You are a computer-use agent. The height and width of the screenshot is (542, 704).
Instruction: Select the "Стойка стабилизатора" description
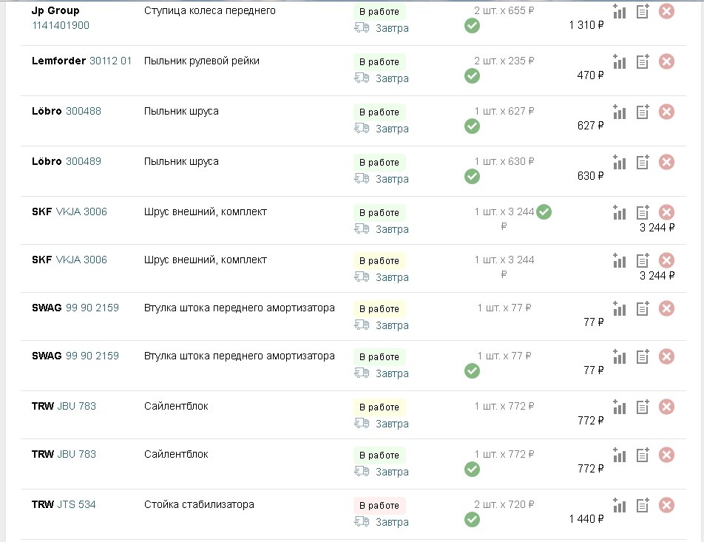coord(199,505)
